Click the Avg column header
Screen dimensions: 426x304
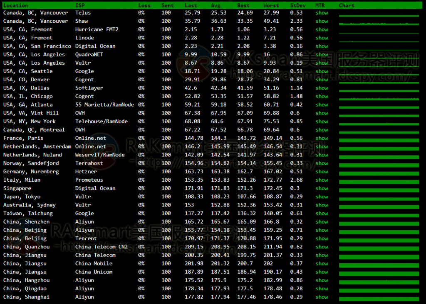[x=216, y=5]
